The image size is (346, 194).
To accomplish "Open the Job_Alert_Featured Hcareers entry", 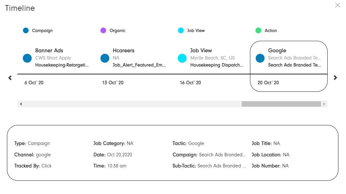I will (x=139, y=65).
